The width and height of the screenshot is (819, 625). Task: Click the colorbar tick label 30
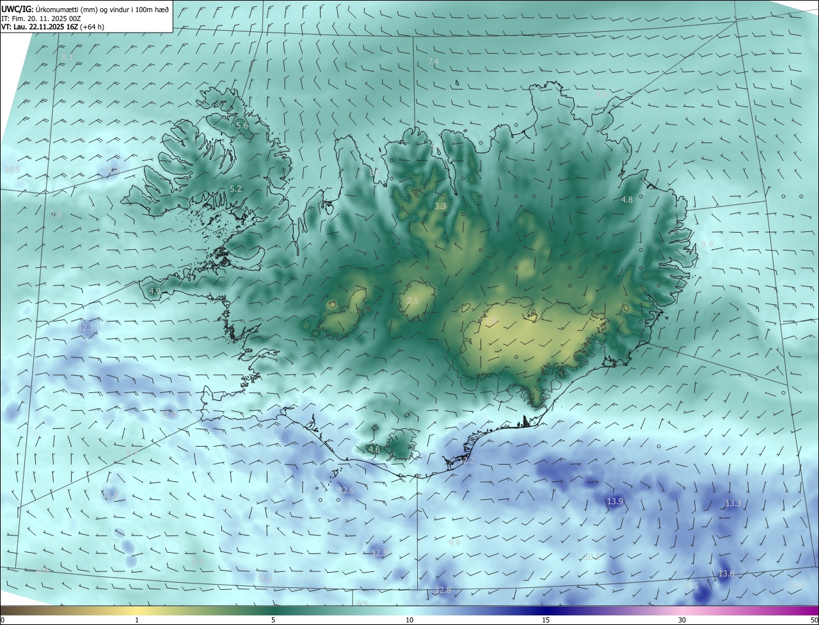tap(682, 620)
